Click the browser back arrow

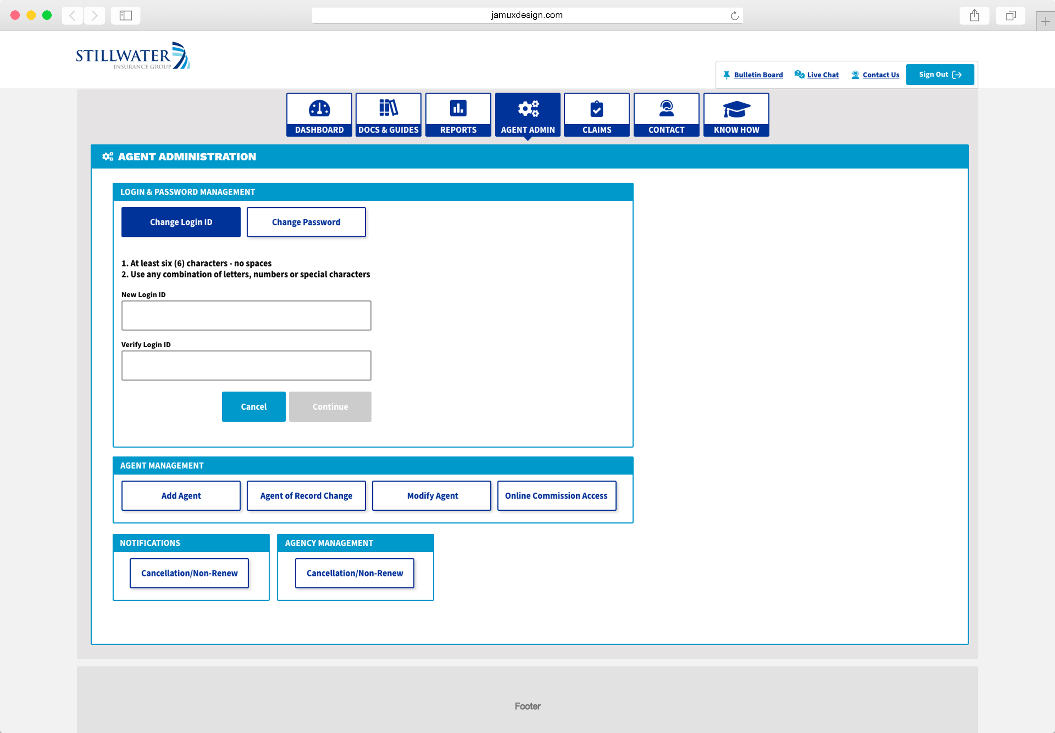coord(72,16)
